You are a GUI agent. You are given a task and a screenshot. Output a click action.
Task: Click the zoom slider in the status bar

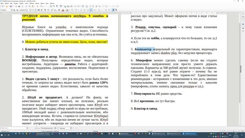point(234,131)
